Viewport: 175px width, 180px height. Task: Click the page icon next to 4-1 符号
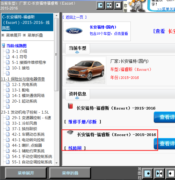point(8,57)
